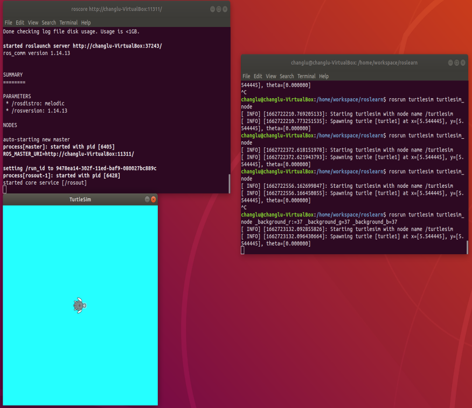Click 'Done checking log file disk usage' line
Image resolution: width=472 pixels, height=408 pixels.
tap(71, 31)
